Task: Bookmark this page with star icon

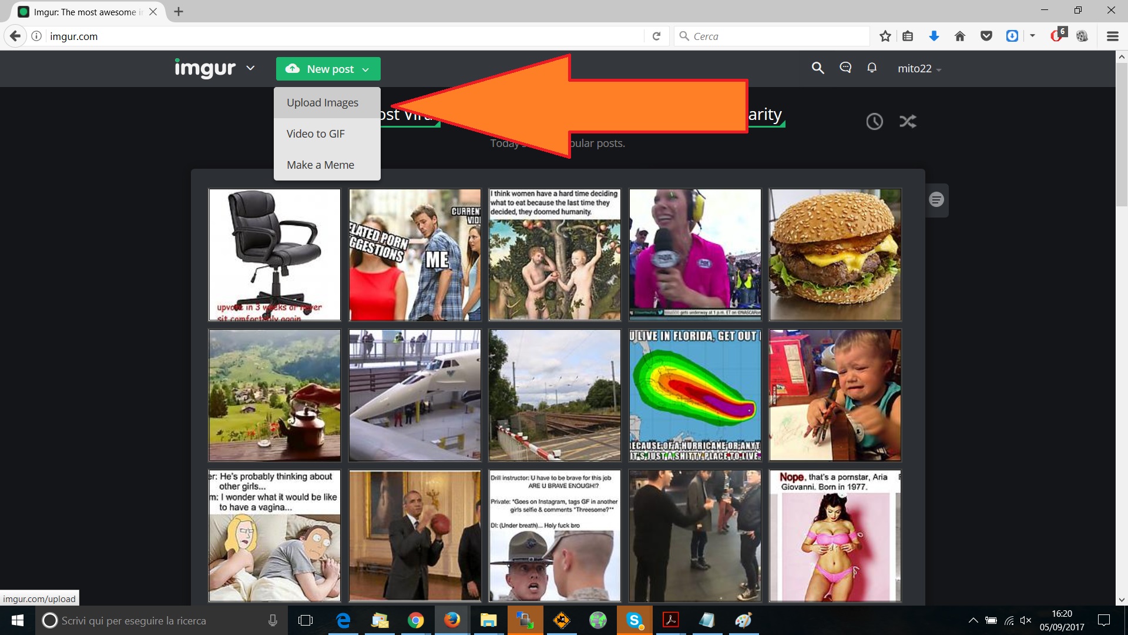Action: tap(885, 36)
